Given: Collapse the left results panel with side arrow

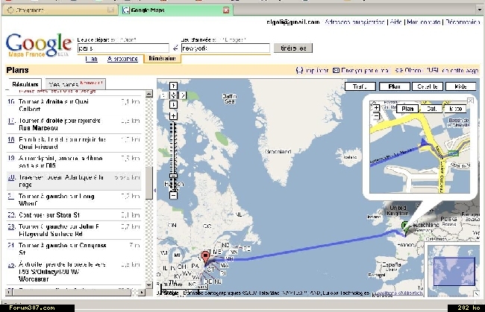Looking at the screenshot, I should (x=154, y=191).
